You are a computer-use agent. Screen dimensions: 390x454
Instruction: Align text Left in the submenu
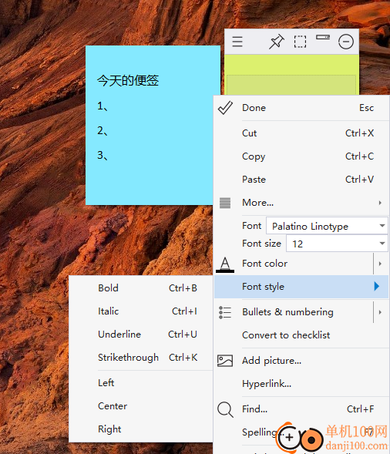(x=141, y=383)
